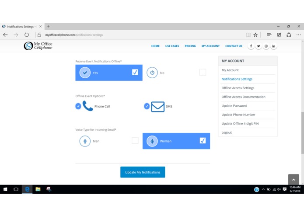Click the browser address bar URL

click(x=74, y=35)
